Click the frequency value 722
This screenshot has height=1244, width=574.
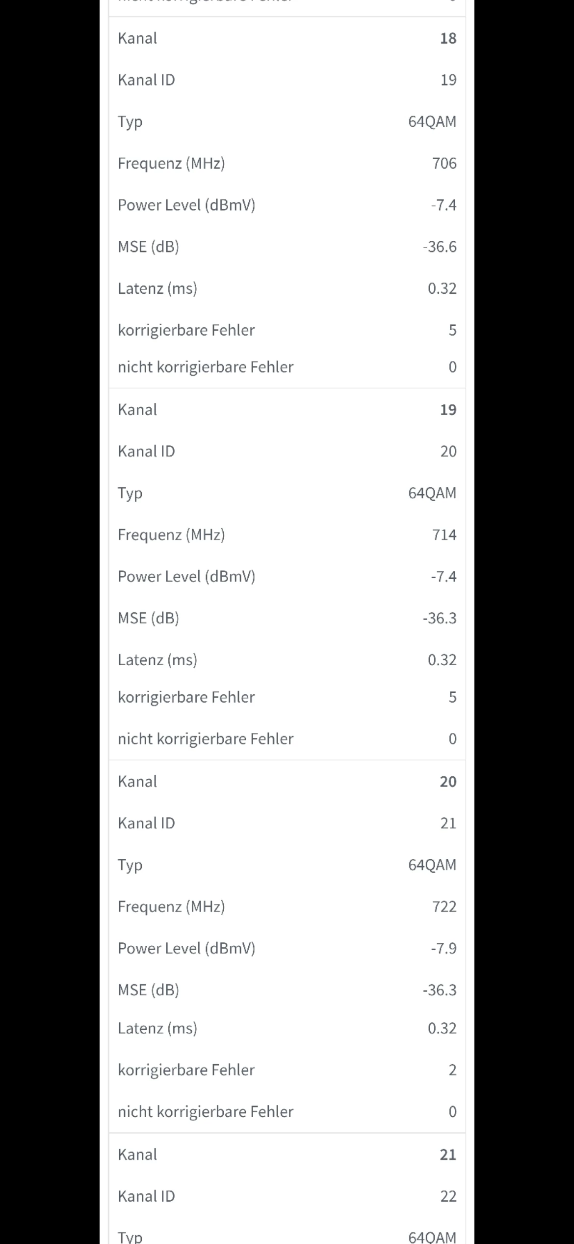[x=444, y=906]
